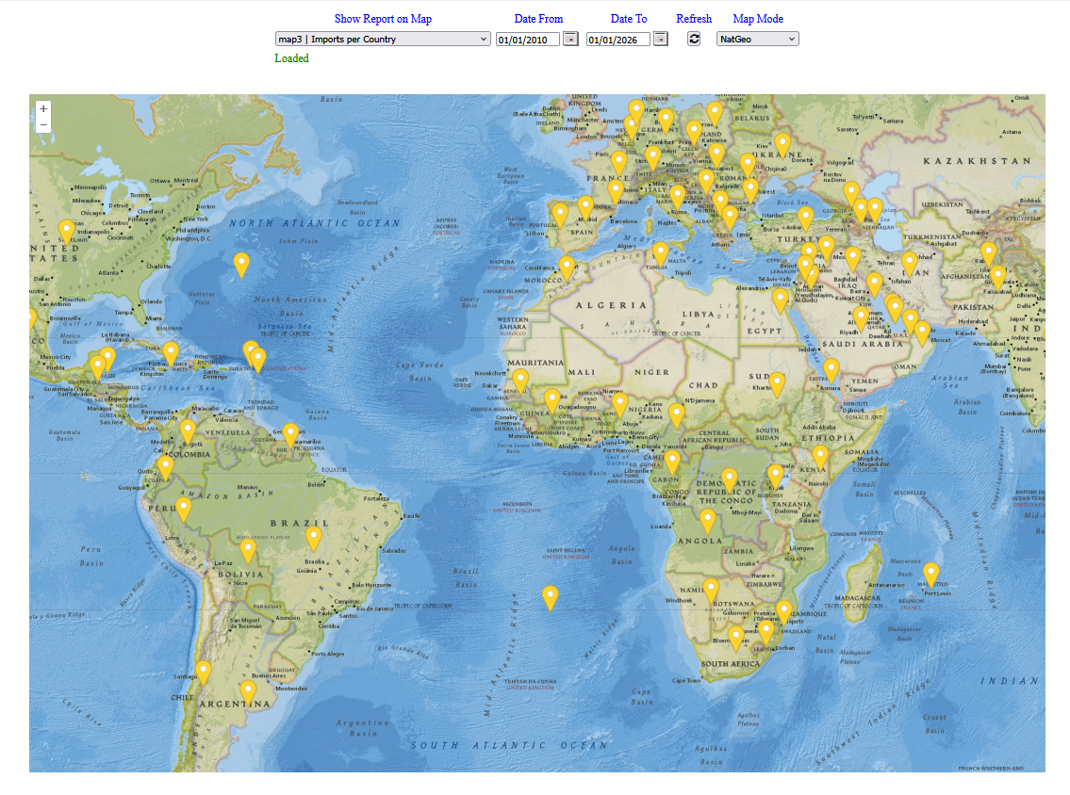The width and height of the screenshot is (1070, 795).
Task: Select the map pin on Egypt
Action: point(780,299)
